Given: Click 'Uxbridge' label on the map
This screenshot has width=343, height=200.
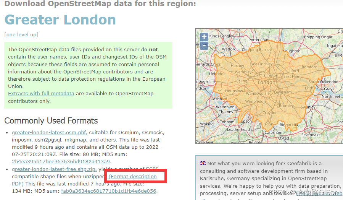Looking at the screenshot, I should coord(217,74).
